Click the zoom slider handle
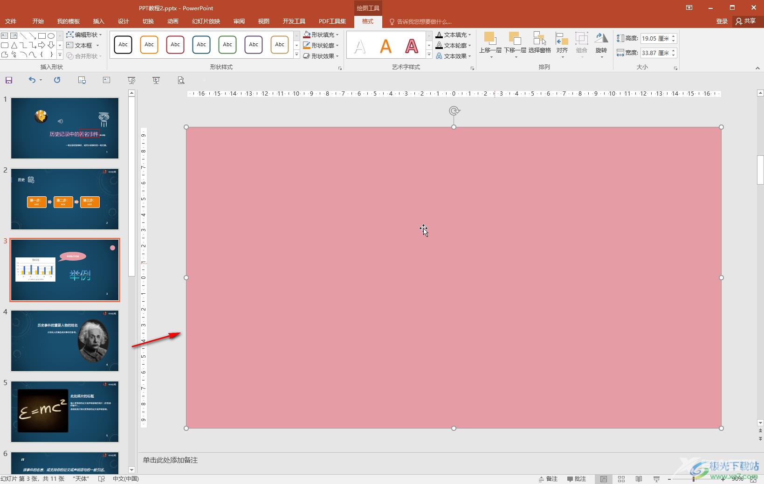The width and height of the screenshot is (764, 484). (694, 479)
